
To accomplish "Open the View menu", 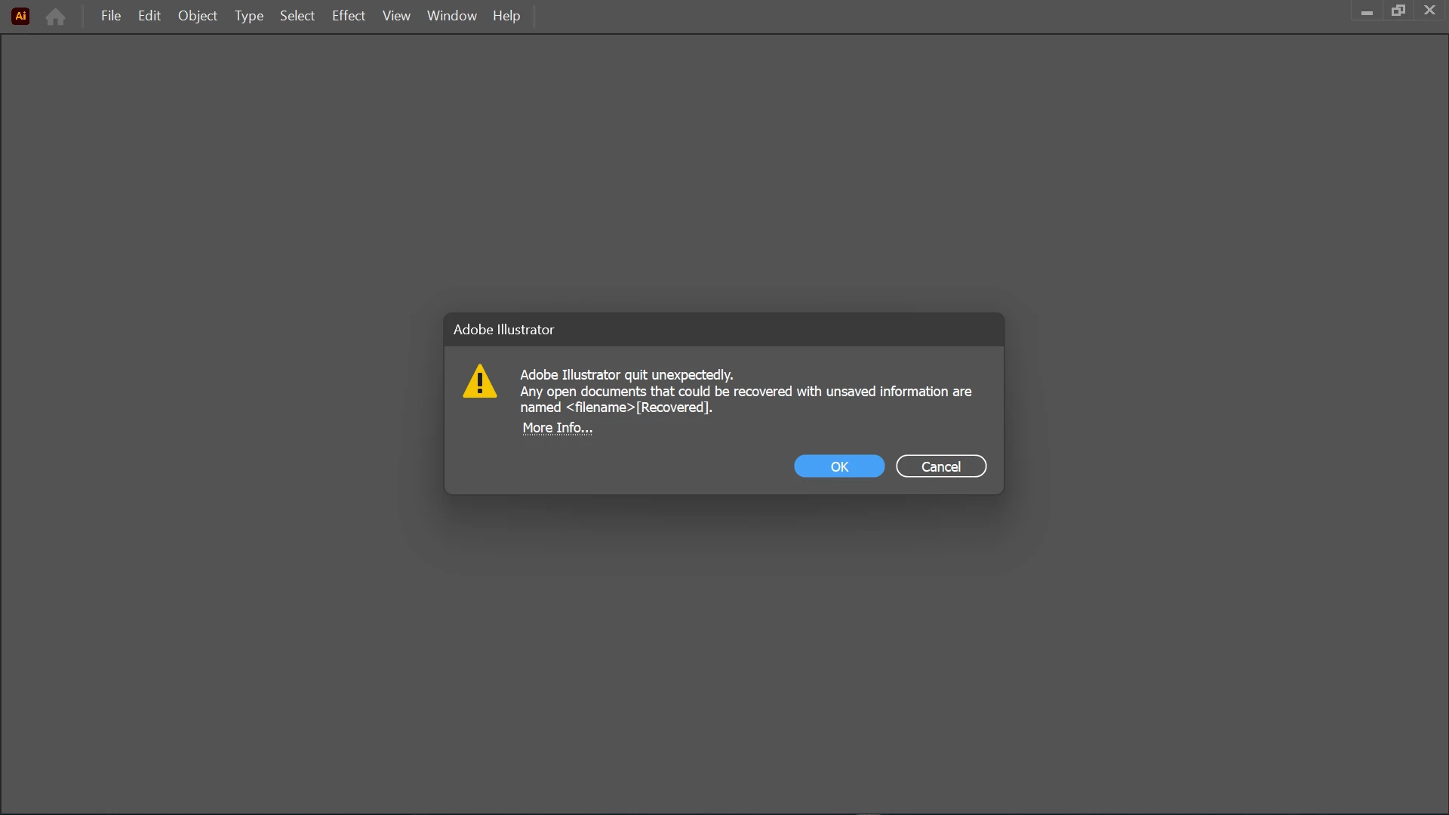I will [396, 16].
